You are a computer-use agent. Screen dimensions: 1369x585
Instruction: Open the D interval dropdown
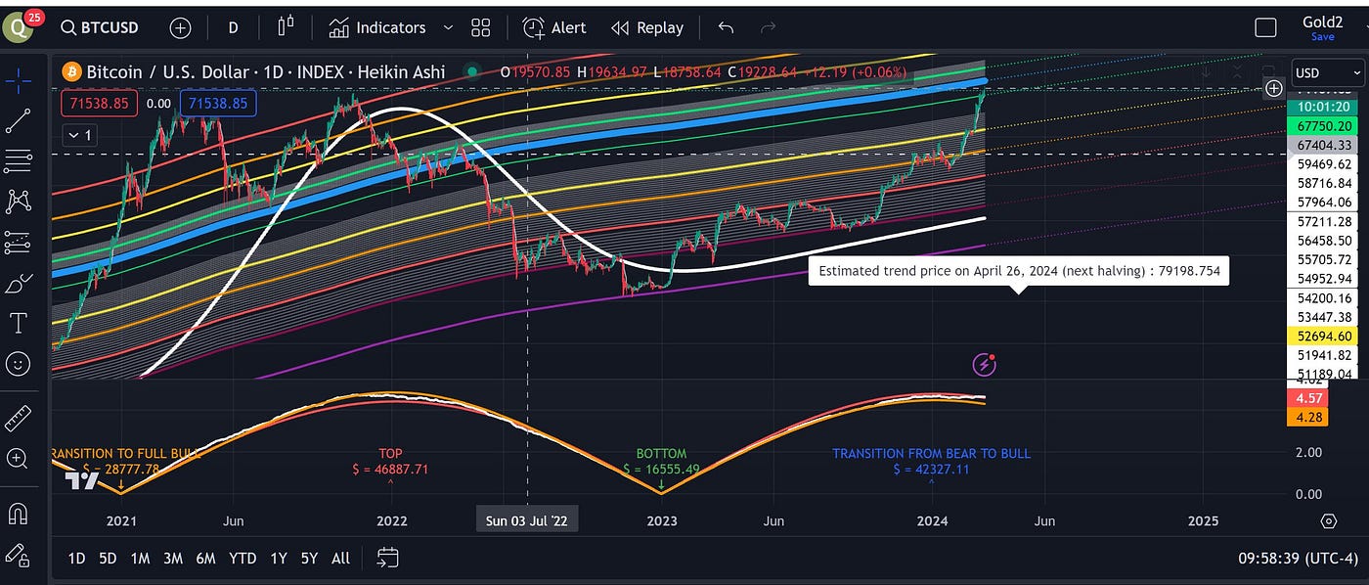tap(233, 27)
